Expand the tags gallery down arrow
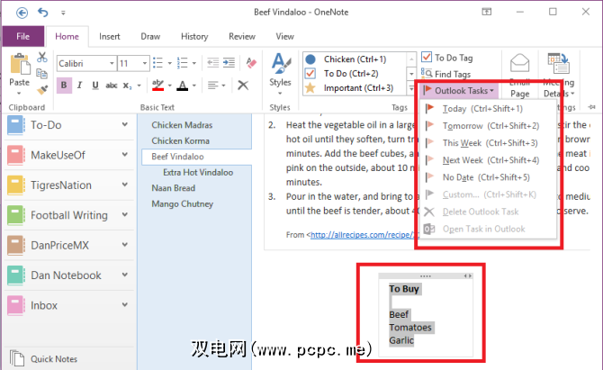 pos(411,74)
